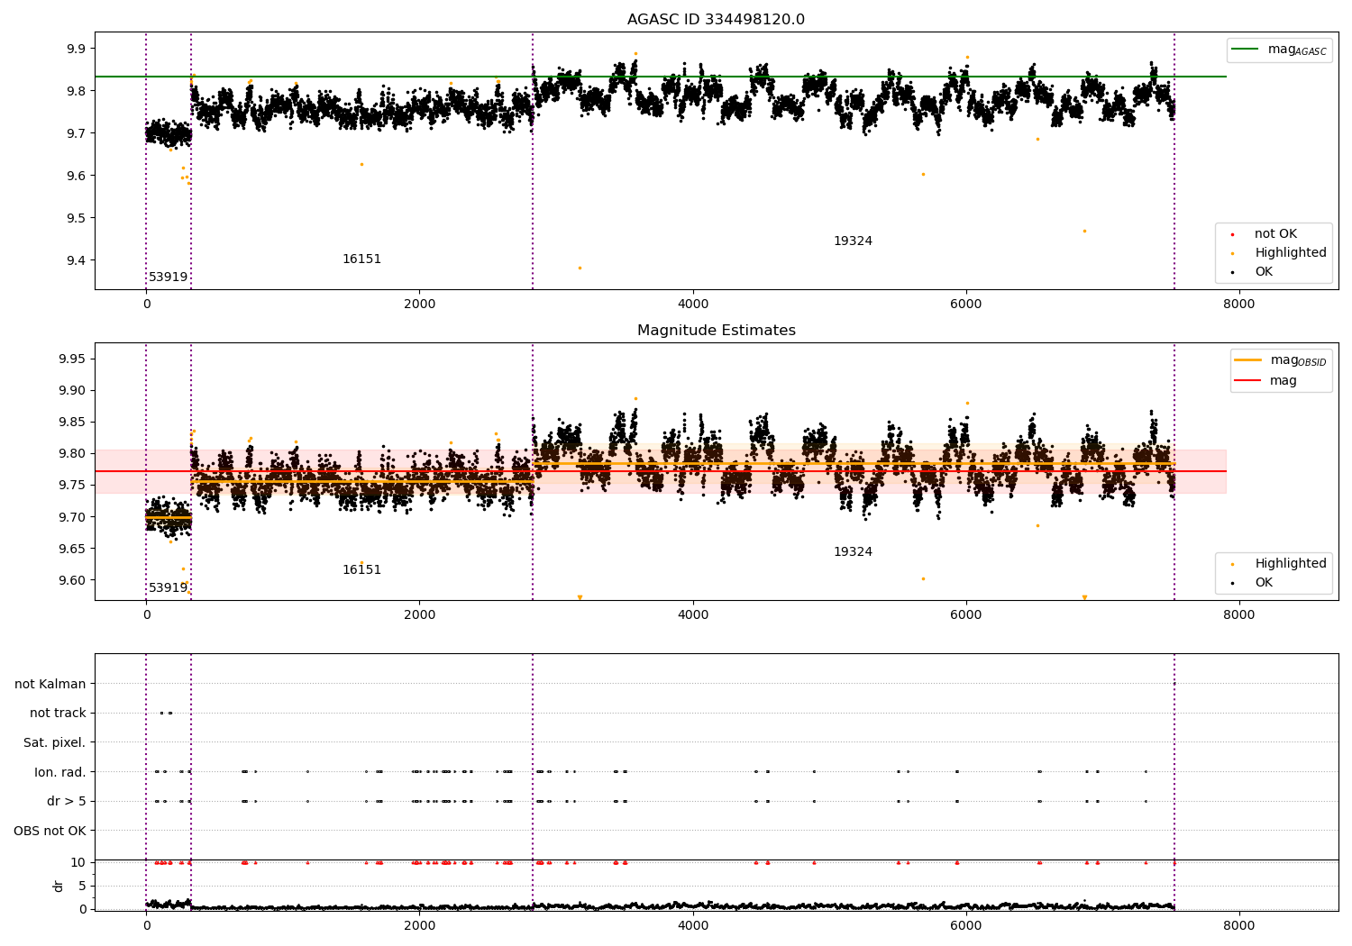Click the 4000 x-tick under middle plot

(692, 615)
